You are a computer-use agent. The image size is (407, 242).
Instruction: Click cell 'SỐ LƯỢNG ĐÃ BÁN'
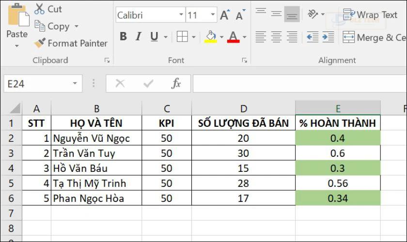pos(243,123)
